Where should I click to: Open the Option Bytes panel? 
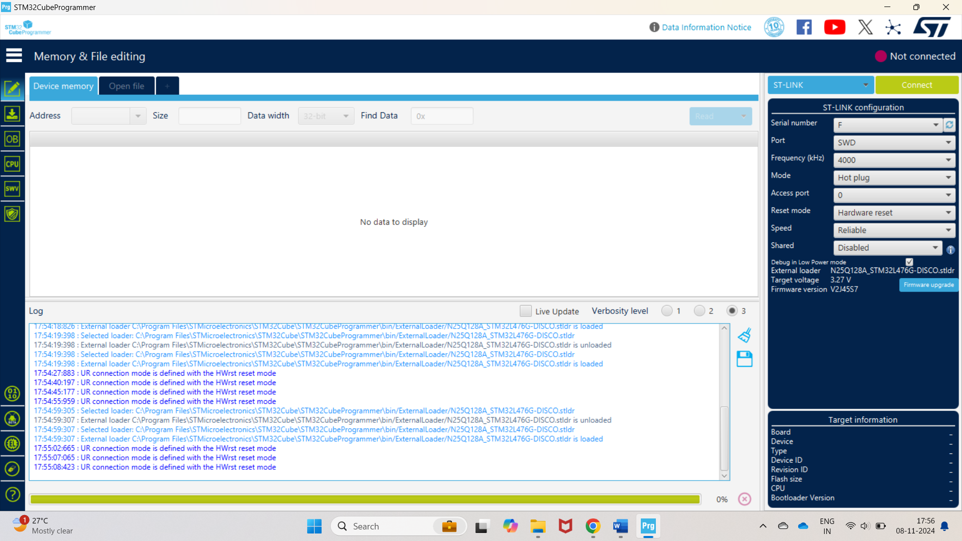13,139
